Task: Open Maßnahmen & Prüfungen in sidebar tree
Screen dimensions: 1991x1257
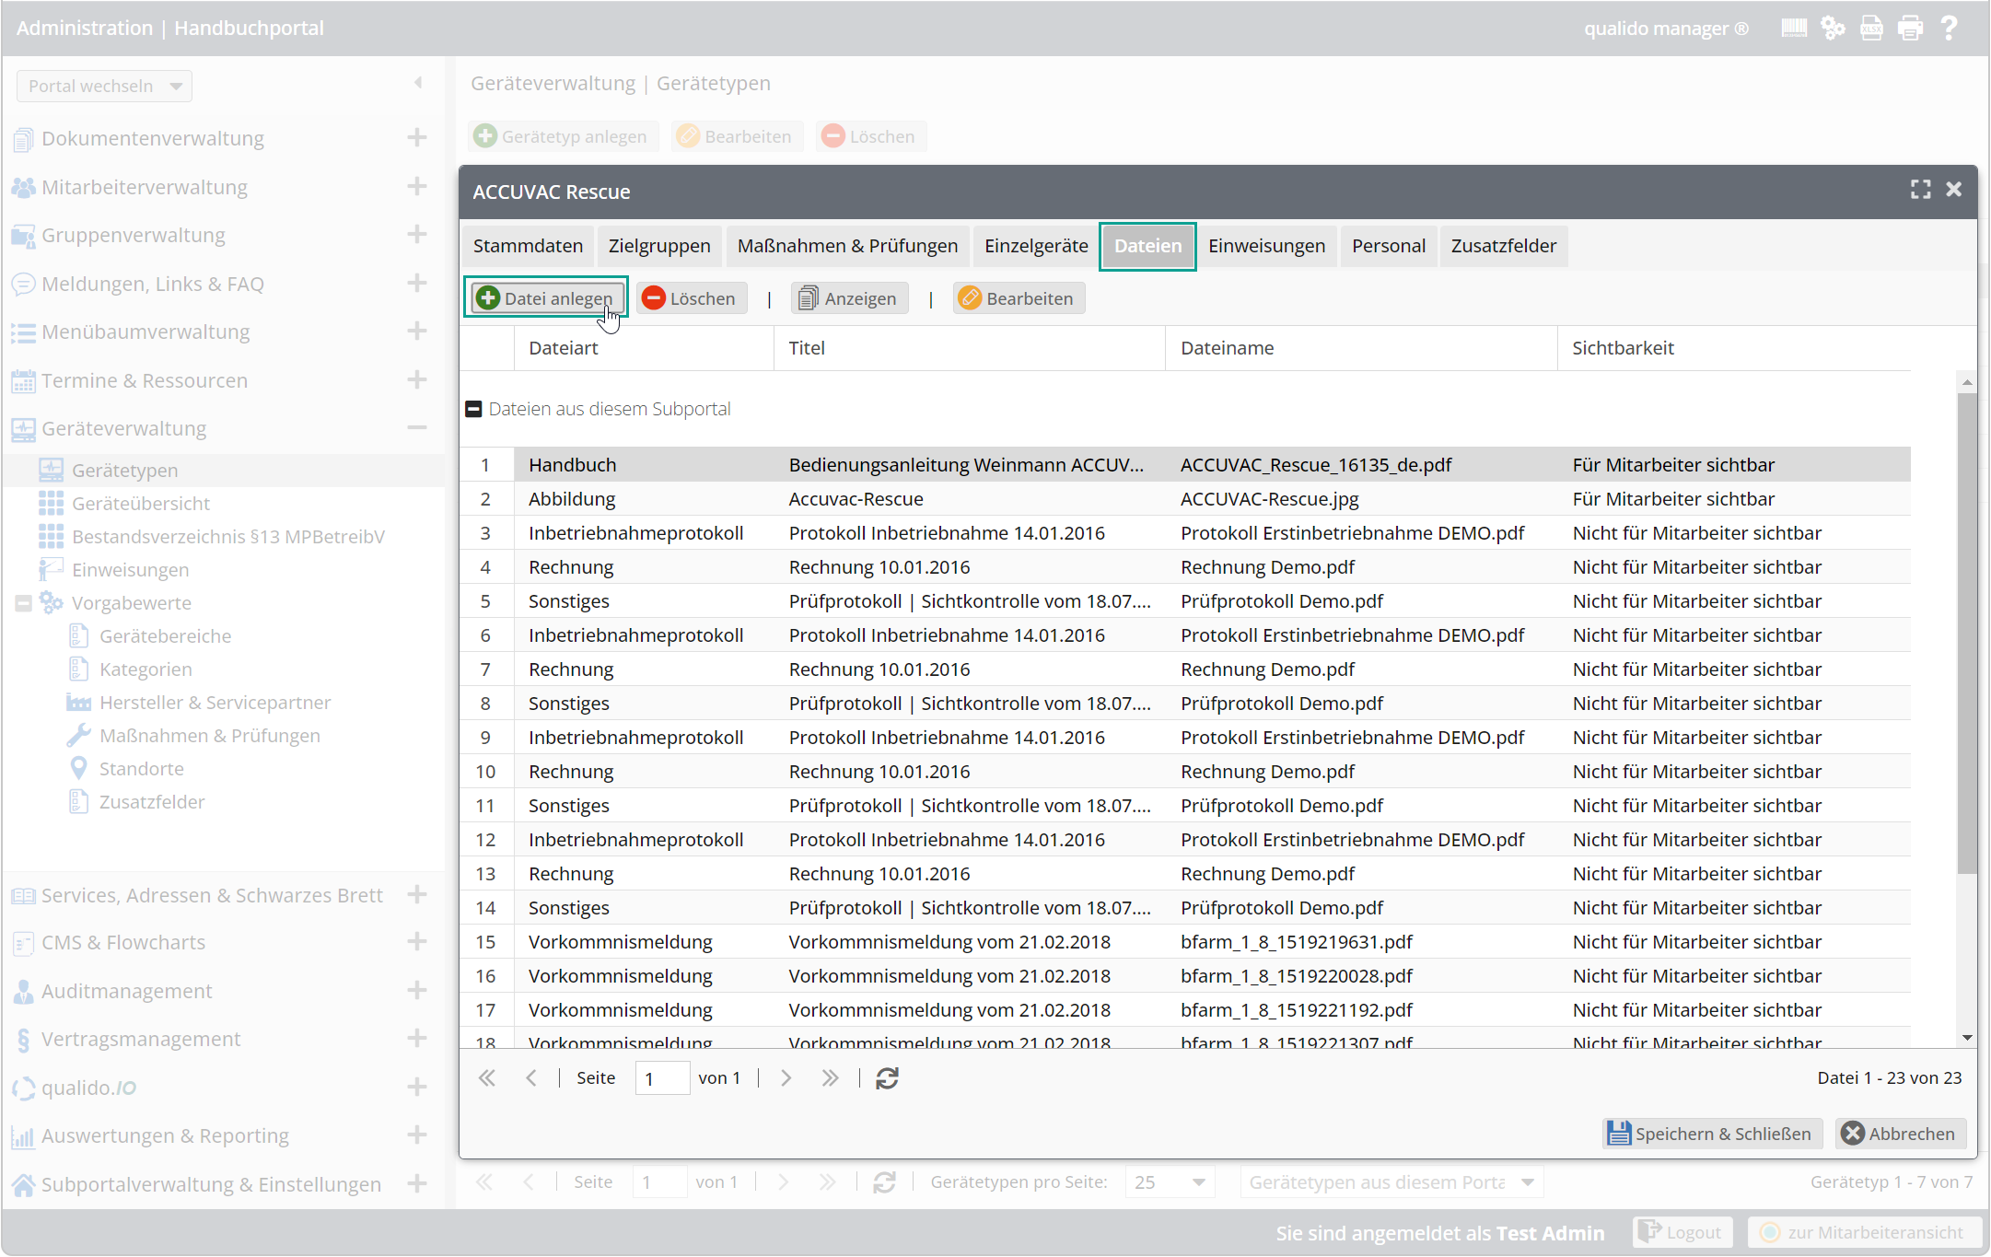Action: tap(209, 736)
